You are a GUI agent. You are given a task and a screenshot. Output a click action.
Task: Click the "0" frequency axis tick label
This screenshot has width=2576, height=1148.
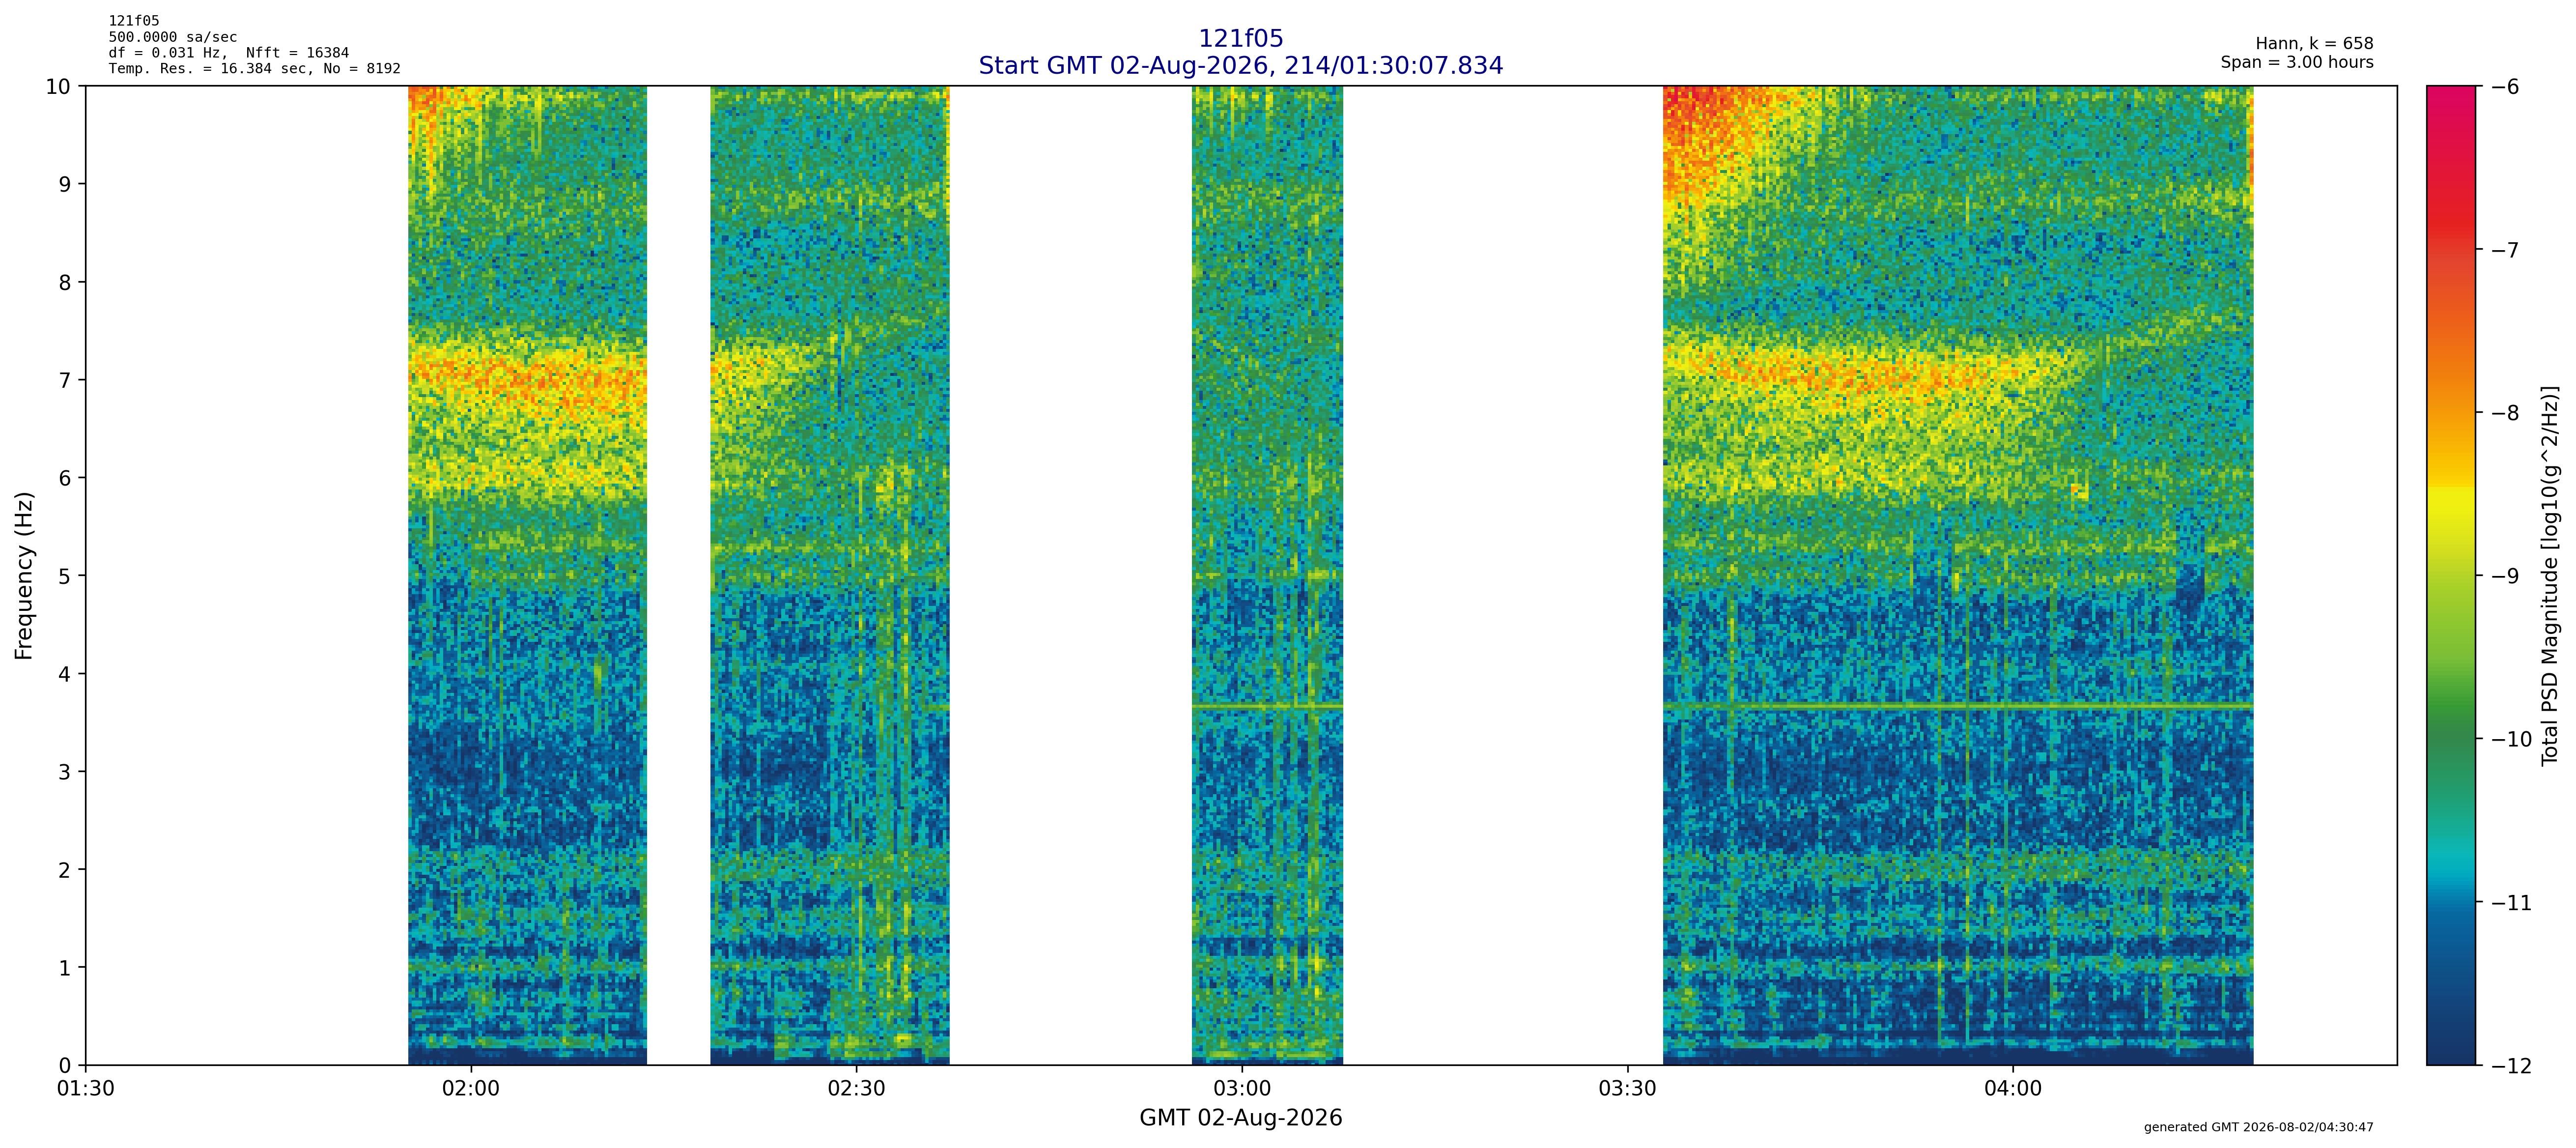[x=65, y=1066]
